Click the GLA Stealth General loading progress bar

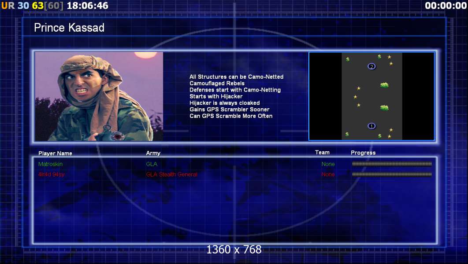pyautogui.click(x=392, y=174)
